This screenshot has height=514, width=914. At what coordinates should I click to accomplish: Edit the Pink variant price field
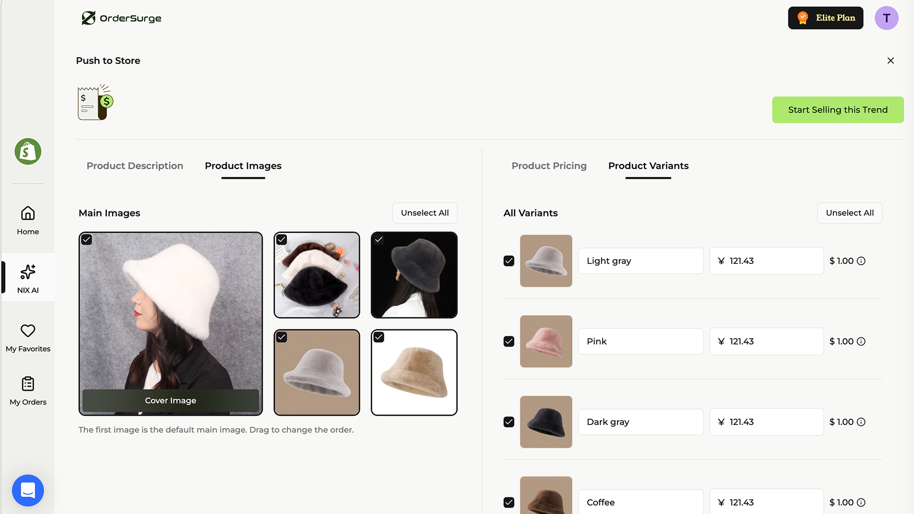766,341
